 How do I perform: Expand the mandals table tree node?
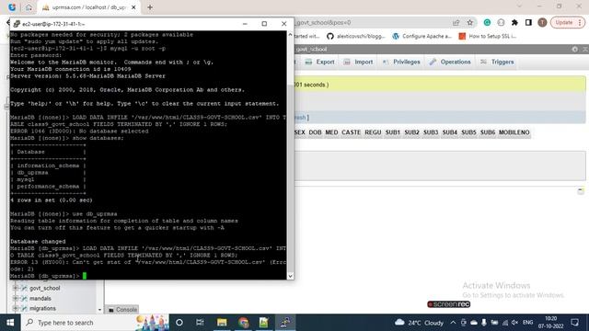pos(16,298)
